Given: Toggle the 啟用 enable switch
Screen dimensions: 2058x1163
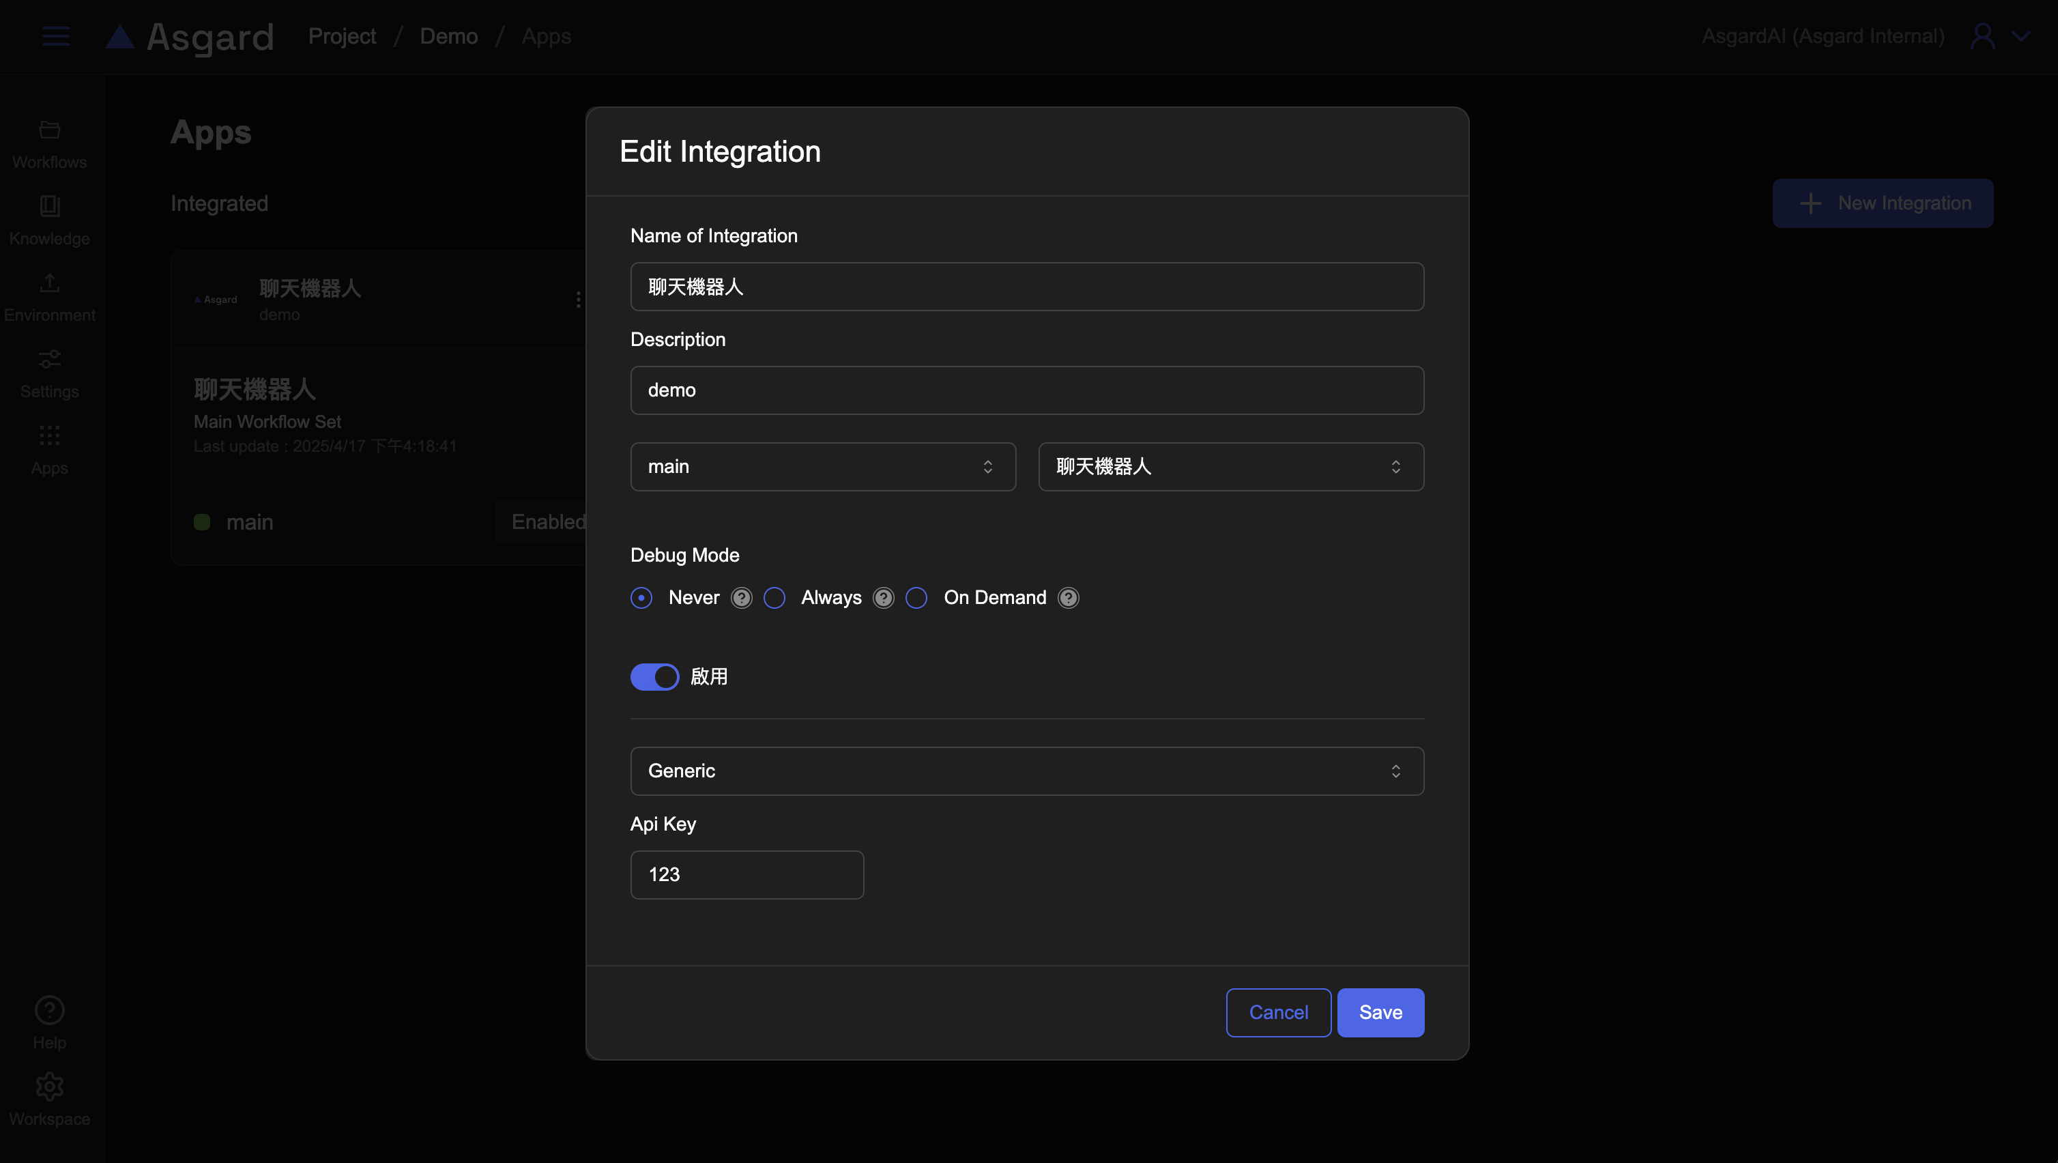Looking at the screenshot, I should [x=654, y=677].
